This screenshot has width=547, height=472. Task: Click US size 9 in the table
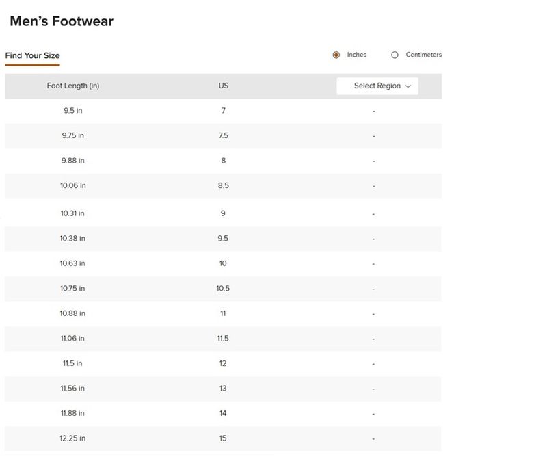click(x=224, y=213)
